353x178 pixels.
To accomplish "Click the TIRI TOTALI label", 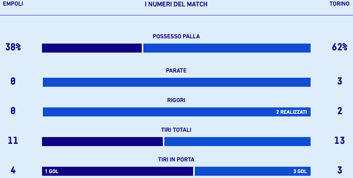I will pos(176,130).
